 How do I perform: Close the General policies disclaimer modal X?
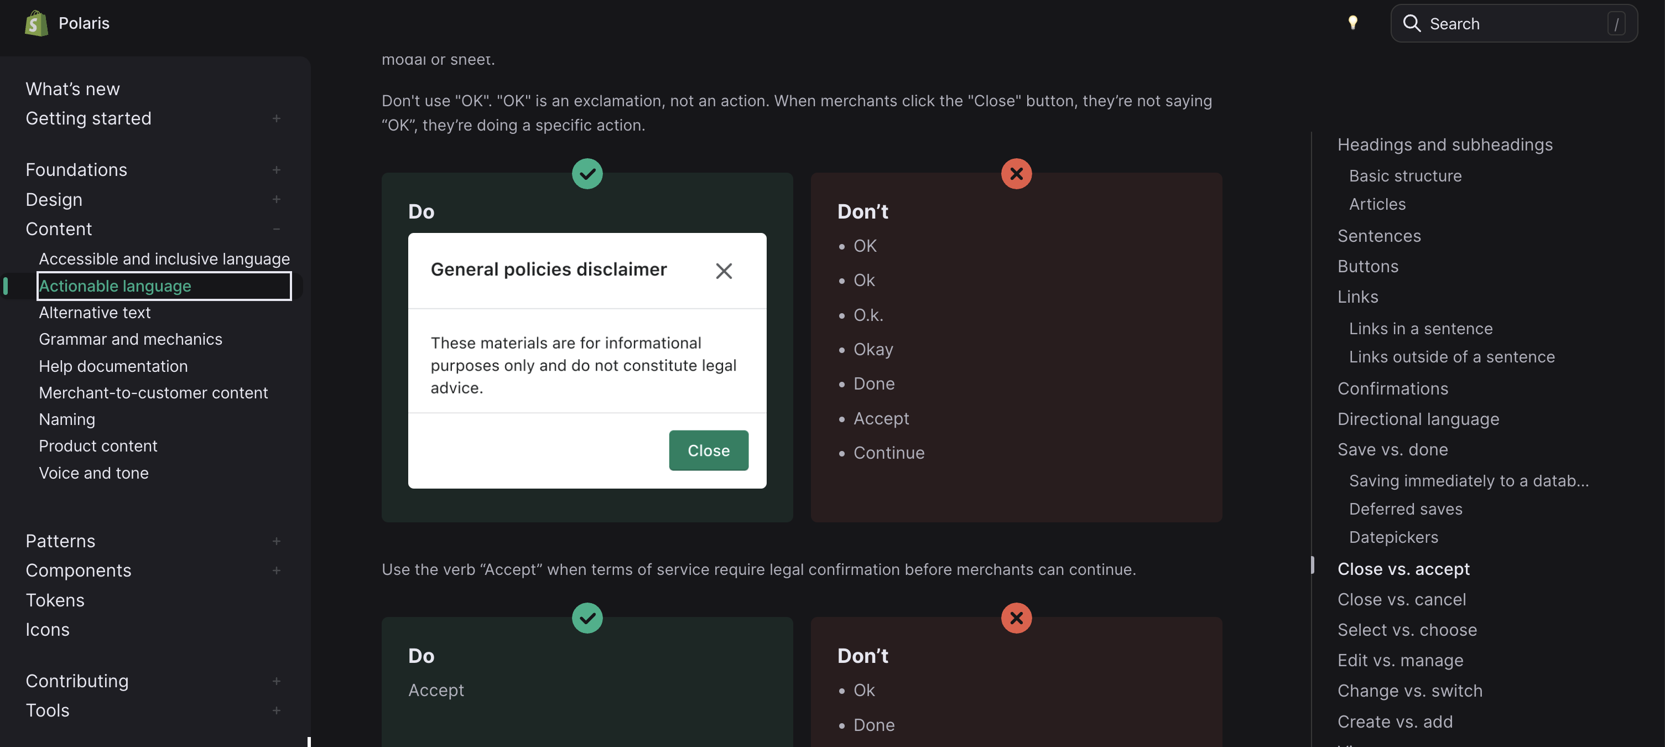[x=724, y=271]
